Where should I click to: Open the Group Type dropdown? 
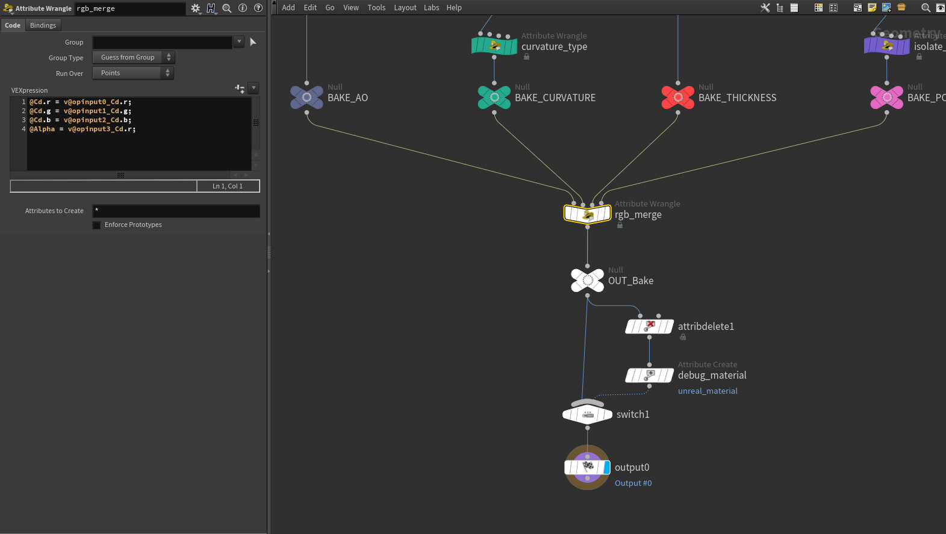pyautogui.click(x=133, y=57)
